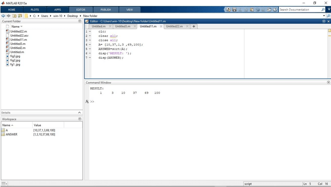Open the Current Folder panel actions menu
Screen dimensions: 331x187
80,21
